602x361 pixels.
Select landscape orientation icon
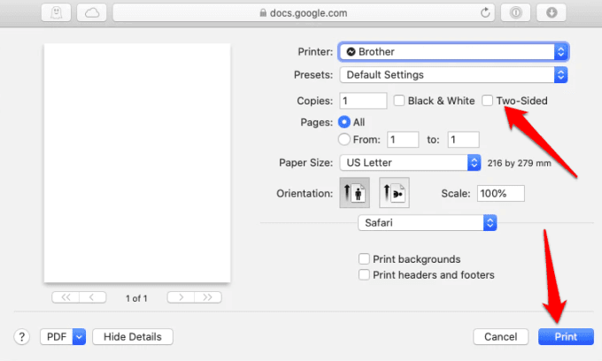coord(393,194)
